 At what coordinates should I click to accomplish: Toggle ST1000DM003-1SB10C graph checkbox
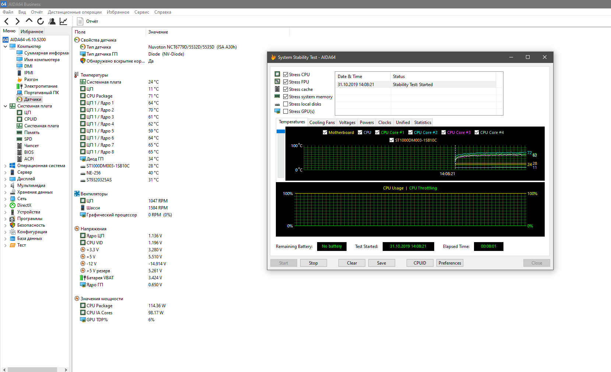(391, 140)
